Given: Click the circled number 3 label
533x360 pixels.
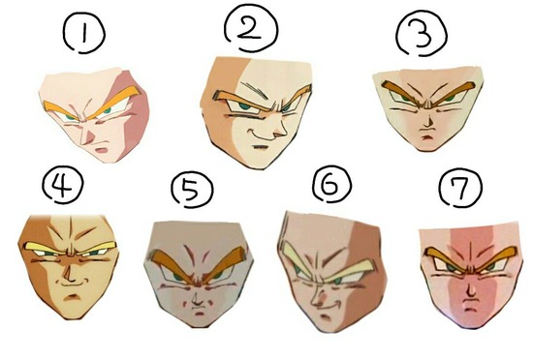Looking at the screenshot, I should [422, 34].
